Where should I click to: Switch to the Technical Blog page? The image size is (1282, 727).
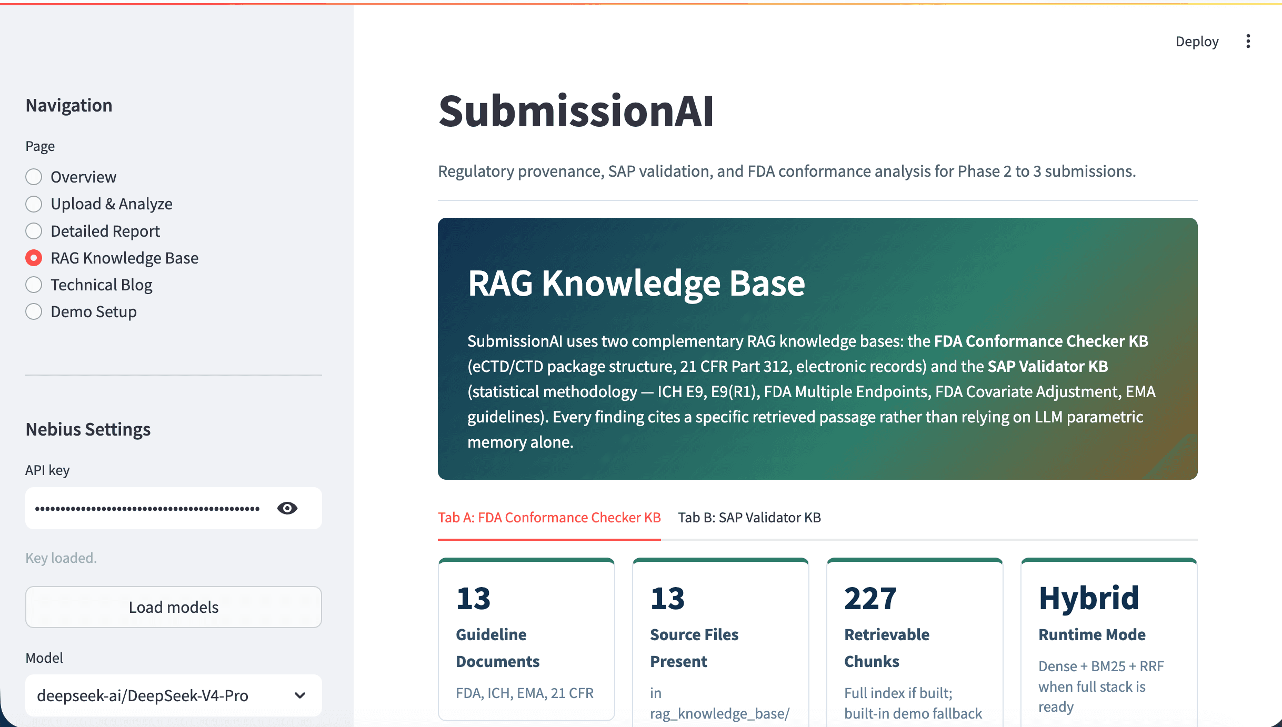(89, 285)
